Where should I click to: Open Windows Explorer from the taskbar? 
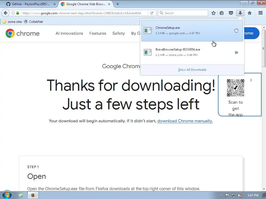click(x=21, y=195)
